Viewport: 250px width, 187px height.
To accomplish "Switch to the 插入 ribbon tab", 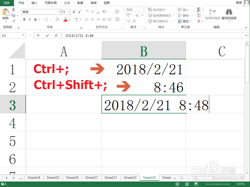I will pyautogui.click(x=34, y=3).
